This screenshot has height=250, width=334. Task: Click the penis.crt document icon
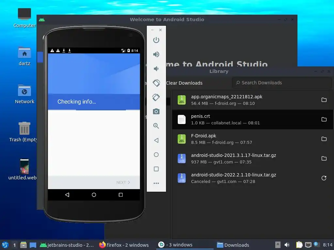click(x=182, y=119)
